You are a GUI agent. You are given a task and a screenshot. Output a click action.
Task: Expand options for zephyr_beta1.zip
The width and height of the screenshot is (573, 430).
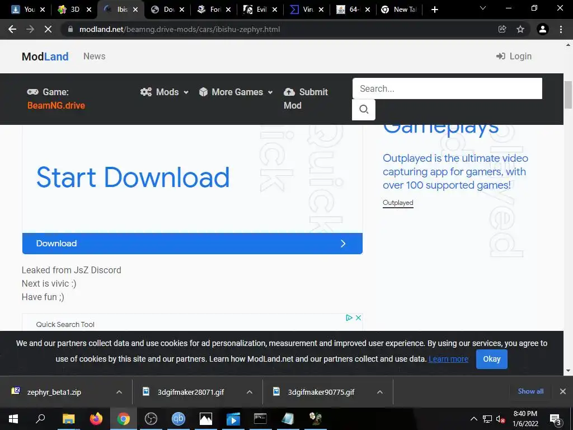[119, 392]
